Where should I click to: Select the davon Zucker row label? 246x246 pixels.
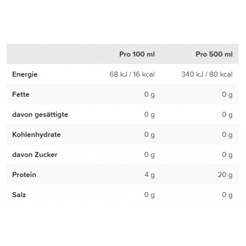(35, 155)
